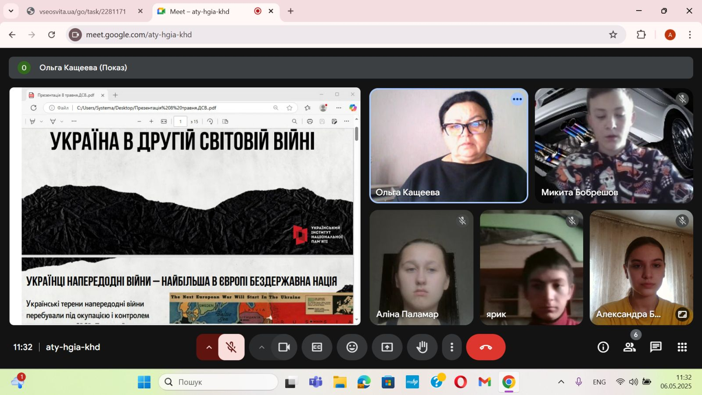This screenshot has width=702, height=395.
Task: Click the meet.google.com address bar
Action: [307, 35]
